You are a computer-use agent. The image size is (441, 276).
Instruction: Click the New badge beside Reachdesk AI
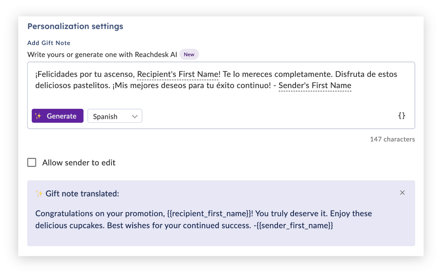(x=189, y=55)
